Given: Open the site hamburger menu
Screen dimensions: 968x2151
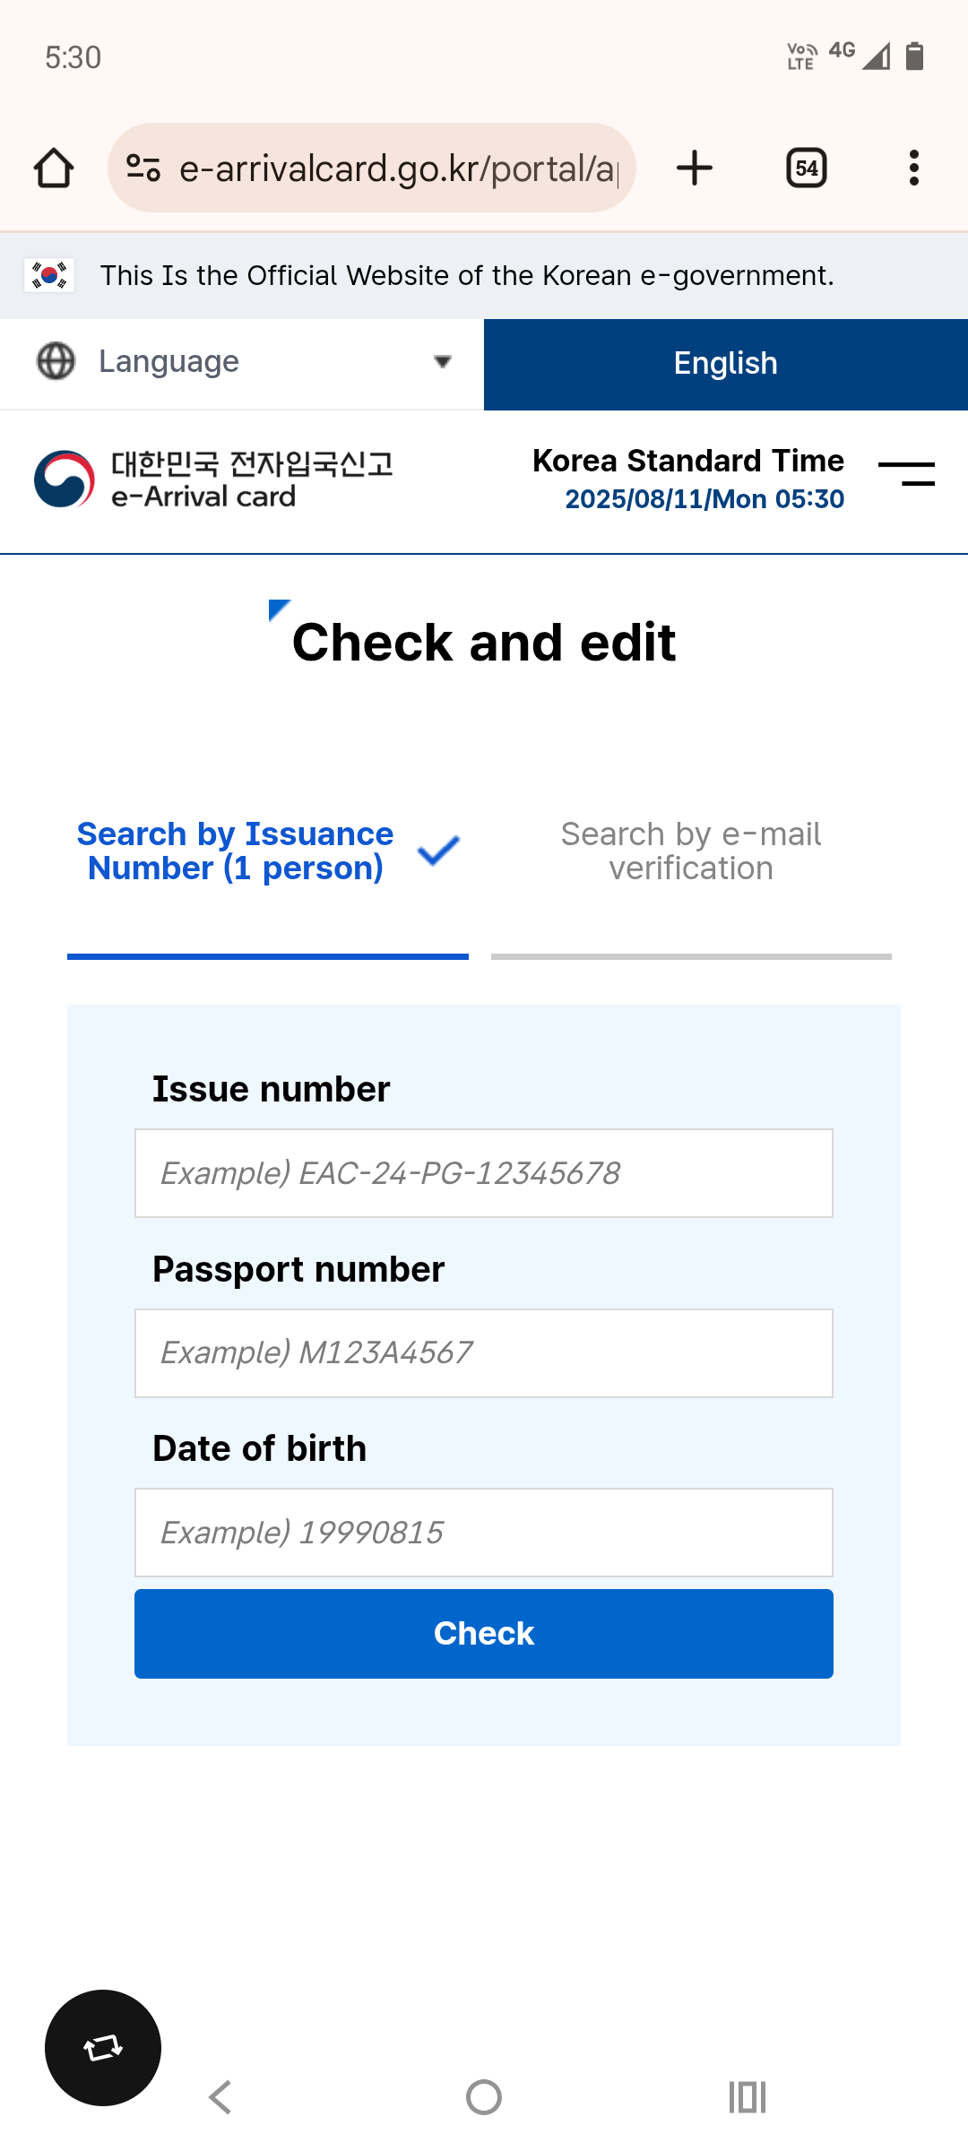Looking at the screenshot, I should click(906, 474).
